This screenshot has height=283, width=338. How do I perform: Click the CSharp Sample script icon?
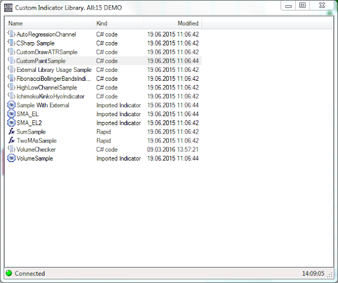12,43
